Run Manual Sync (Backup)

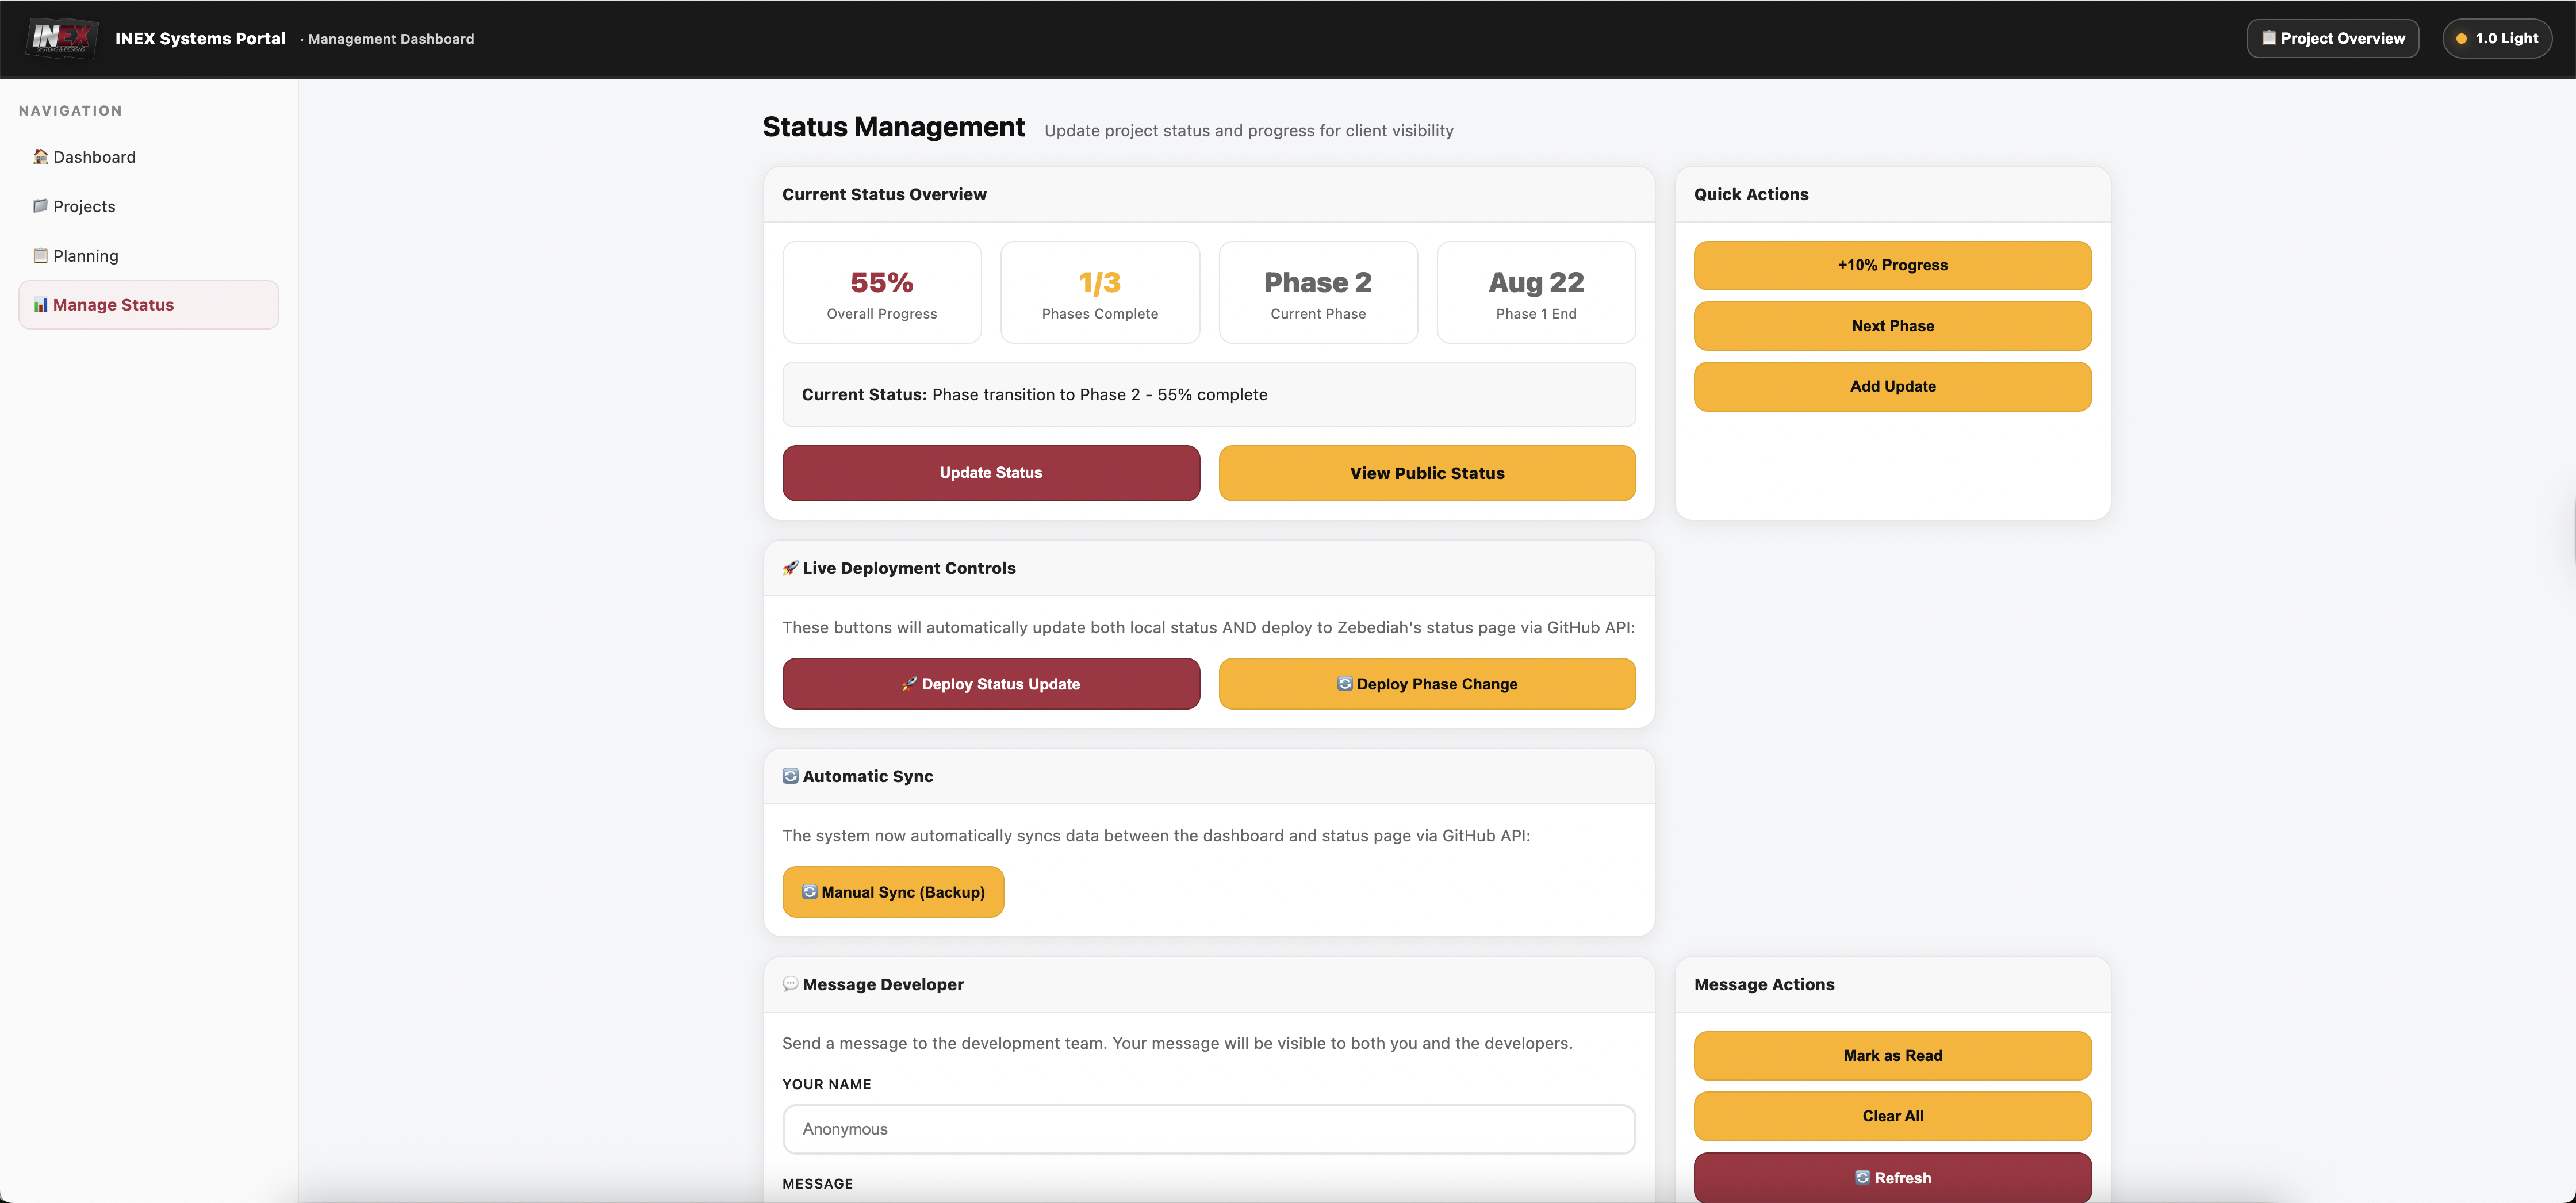(893, 892)
